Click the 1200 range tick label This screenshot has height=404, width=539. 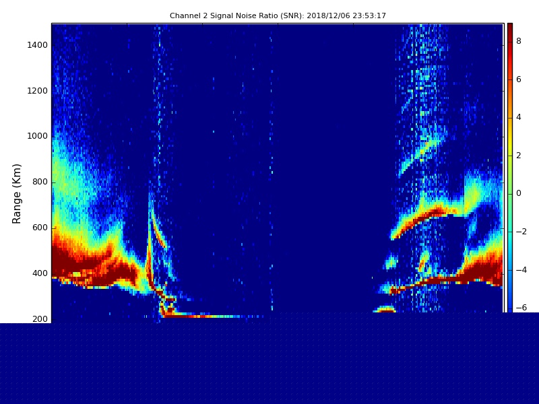(x=37, y=91)
